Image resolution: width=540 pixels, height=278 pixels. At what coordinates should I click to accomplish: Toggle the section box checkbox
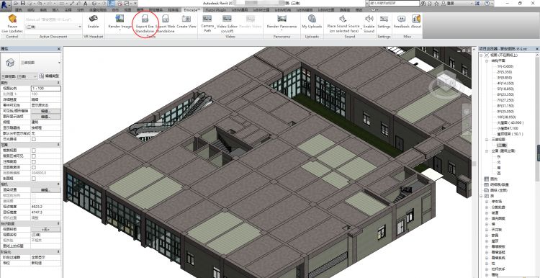tap(34, 179)
